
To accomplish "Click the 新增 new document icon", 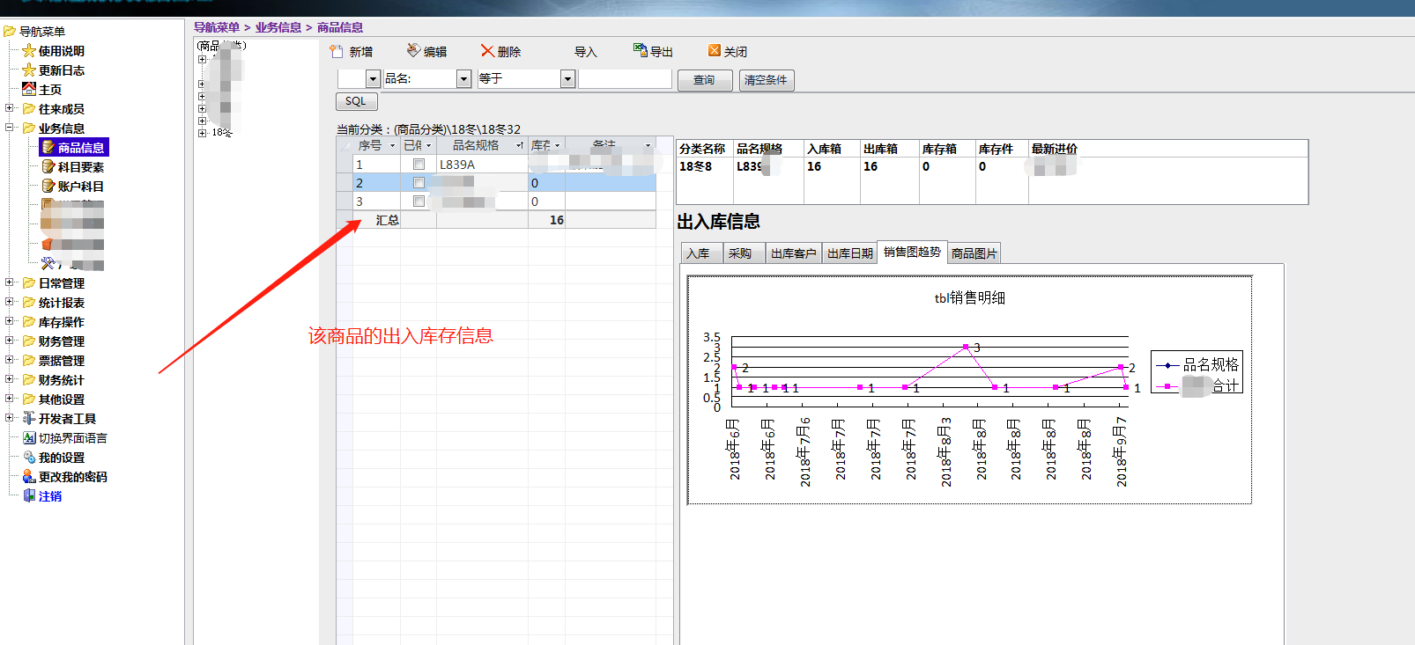I will 337,51.
